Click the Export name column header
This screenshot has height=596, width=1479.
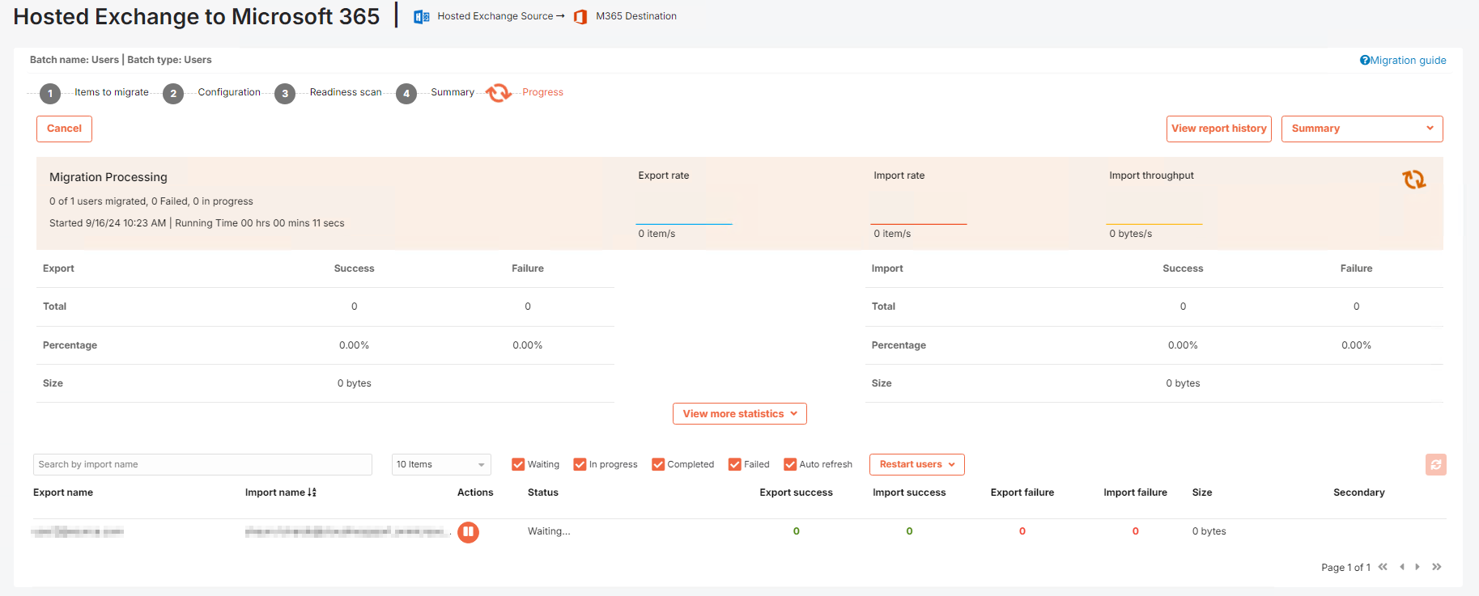coord(63,492)
